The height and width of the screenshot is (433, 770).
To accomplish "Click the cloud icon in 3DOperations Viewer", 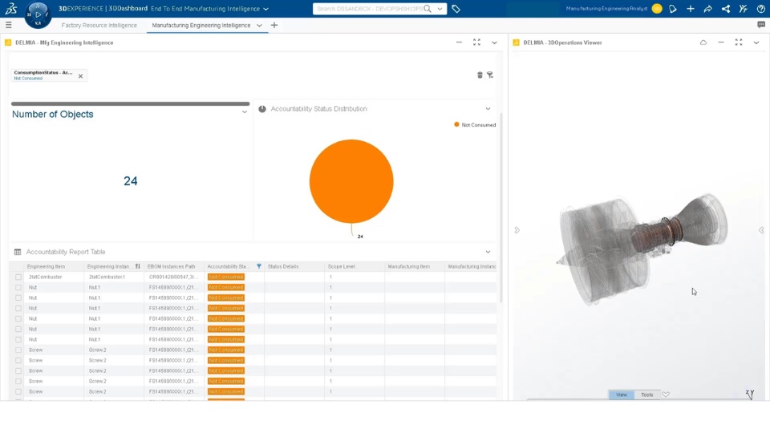I will coord(703,42).
